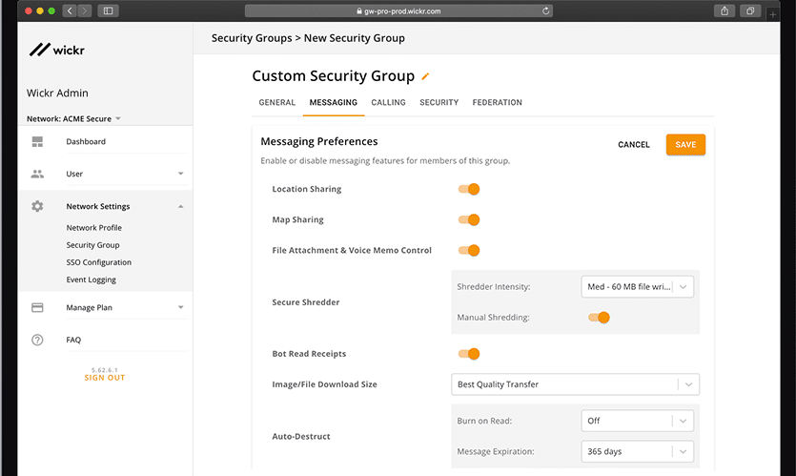Click the Secure Shredder label
The height and width of the screenshot is (476, 796).
tap(306, 302)
